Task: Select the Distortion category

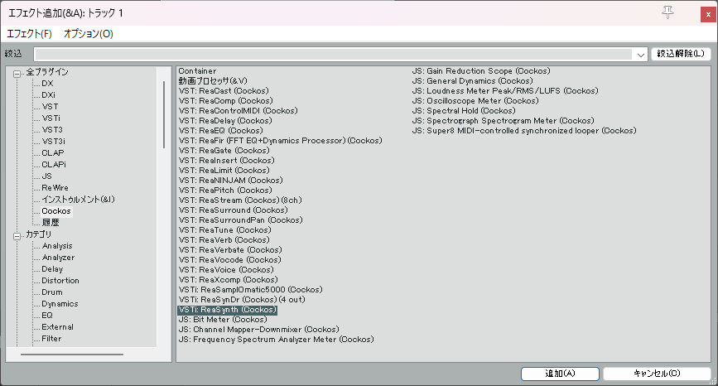Action: [60, 281]
